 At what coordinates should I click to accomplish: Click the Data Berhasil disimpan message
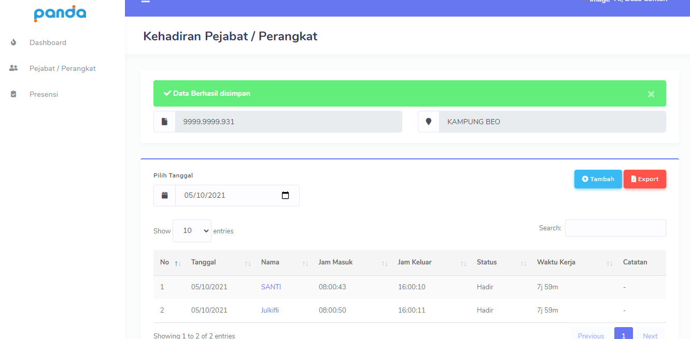pyautogui.click(x=212, y=94)
